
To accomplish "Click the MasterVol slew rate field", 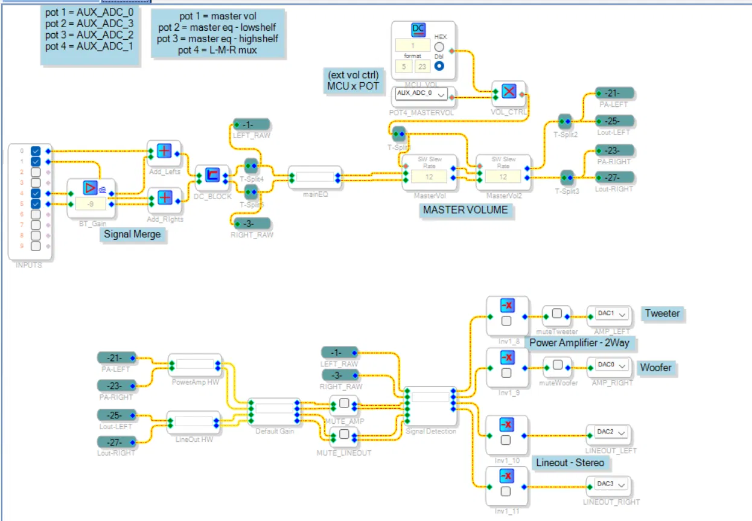I will click(430, 176).
